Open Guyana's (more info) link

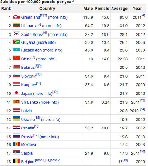(46, 43)
